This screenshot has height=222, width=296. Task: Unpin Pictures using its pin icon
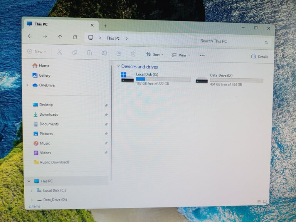tap(106, 134)
